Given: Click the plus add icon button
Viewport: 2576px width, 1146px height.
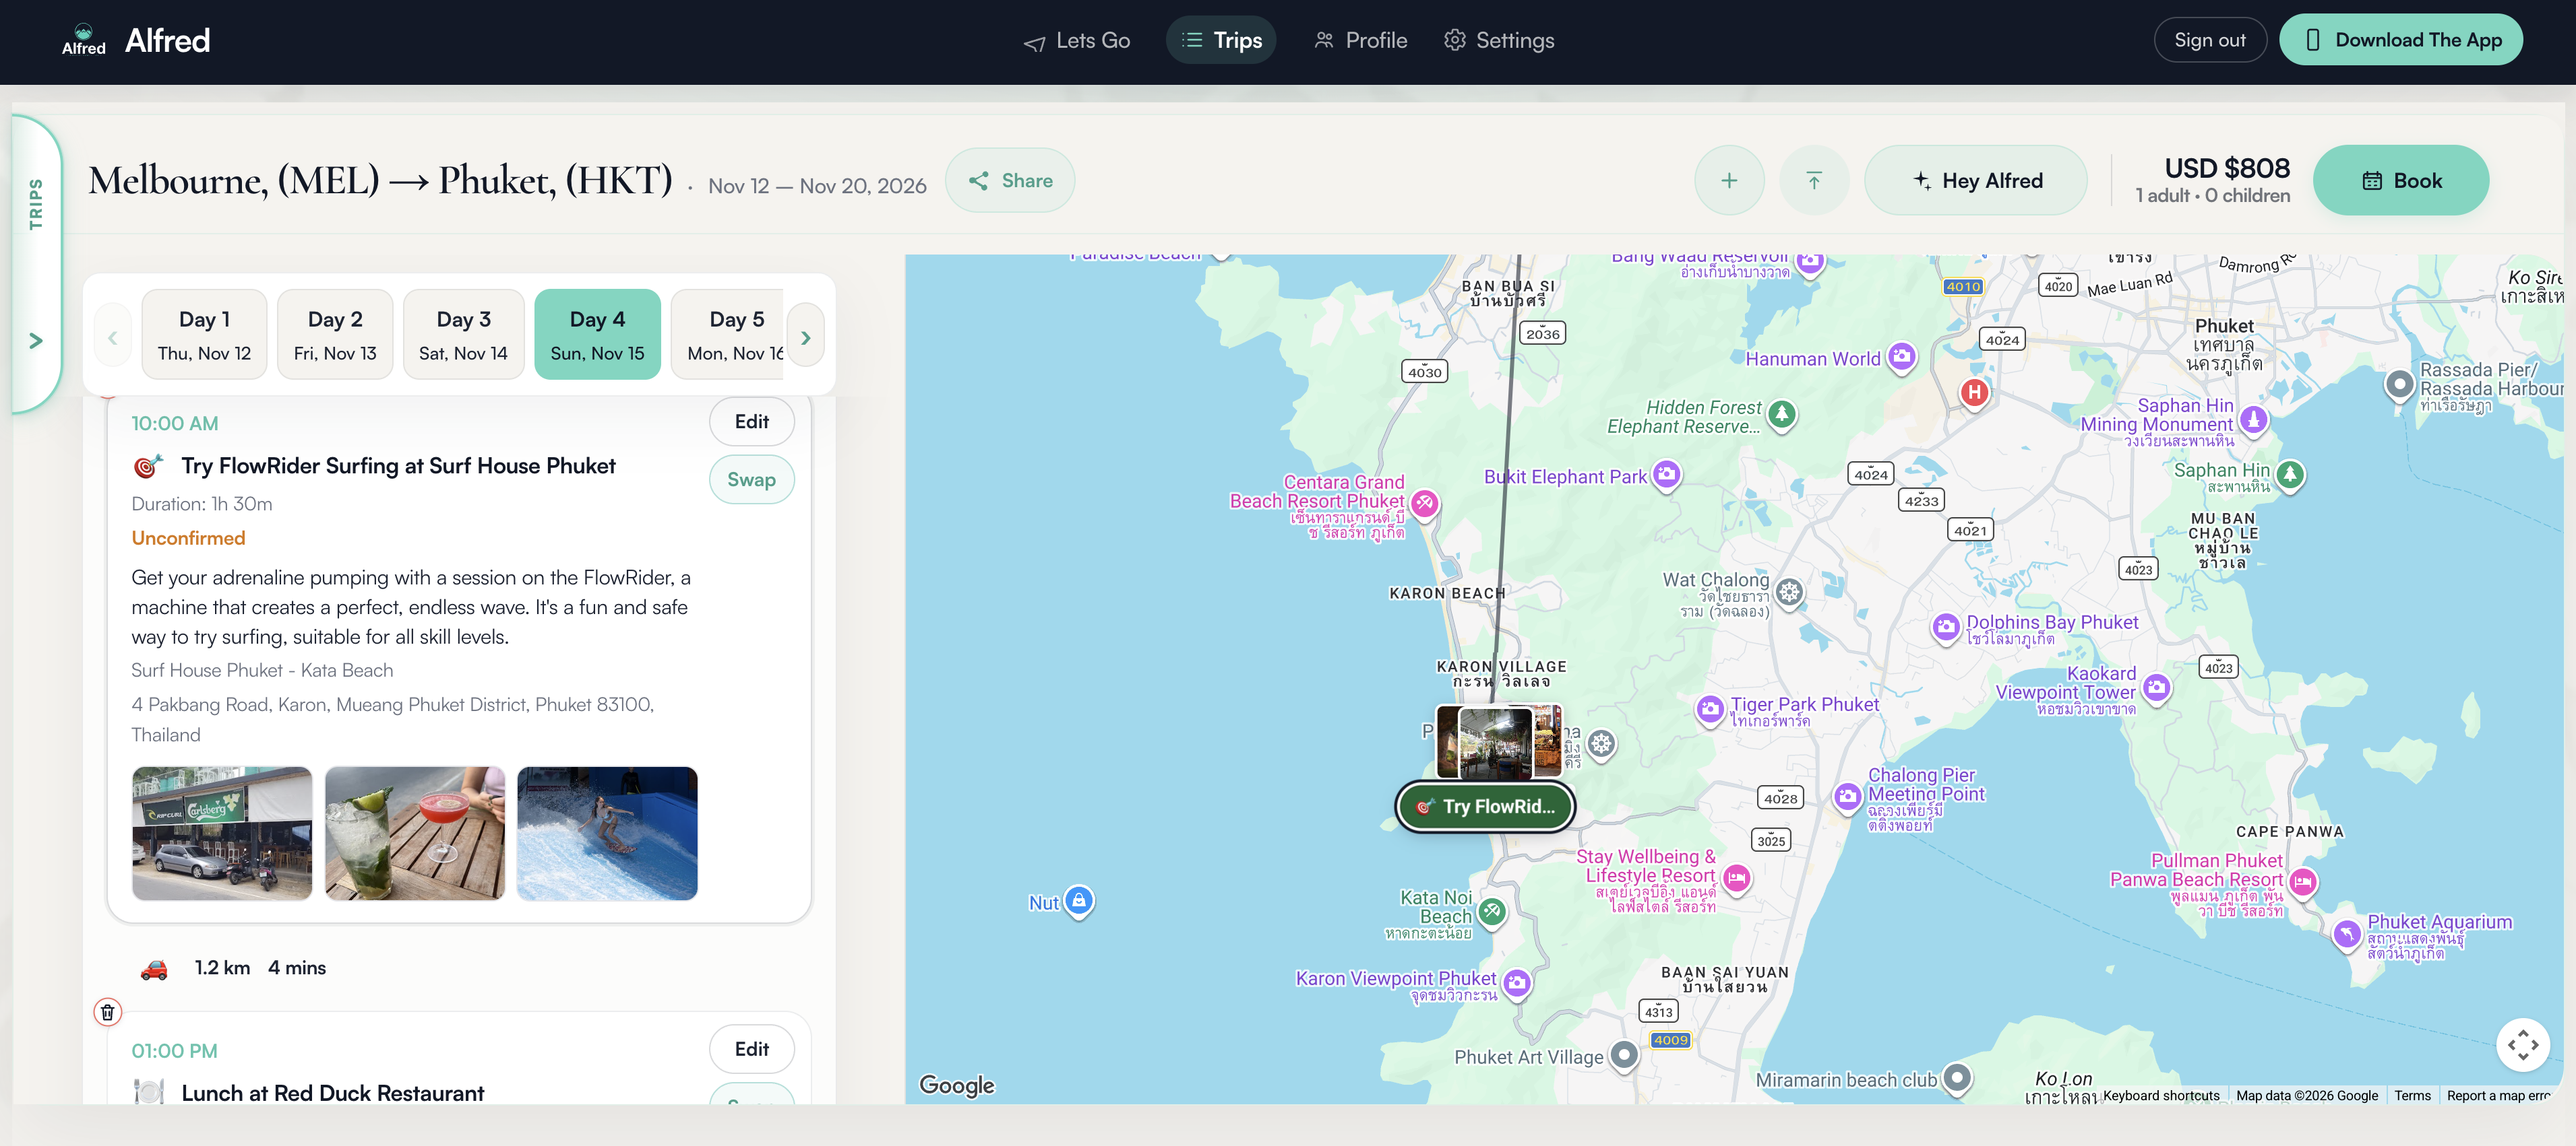Looking at the screenshot, I should click(x=1729, y=181).
